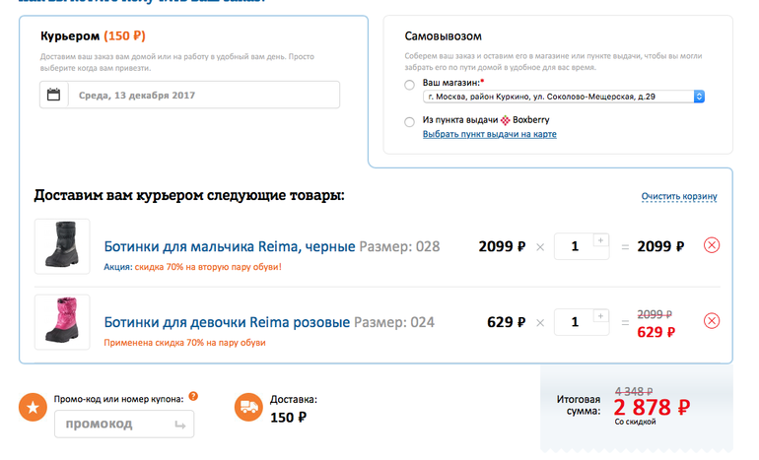Select the "Ваш магазин" pickup radio button
Screen dimensions: 759x460
[410, 86]
